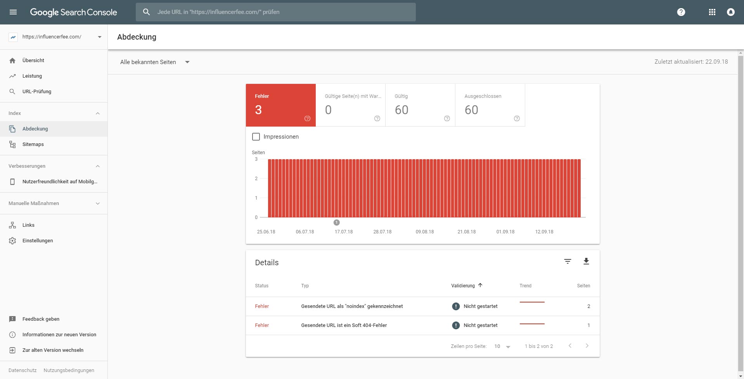Click the Übersicht home icon

click(12, 61)
